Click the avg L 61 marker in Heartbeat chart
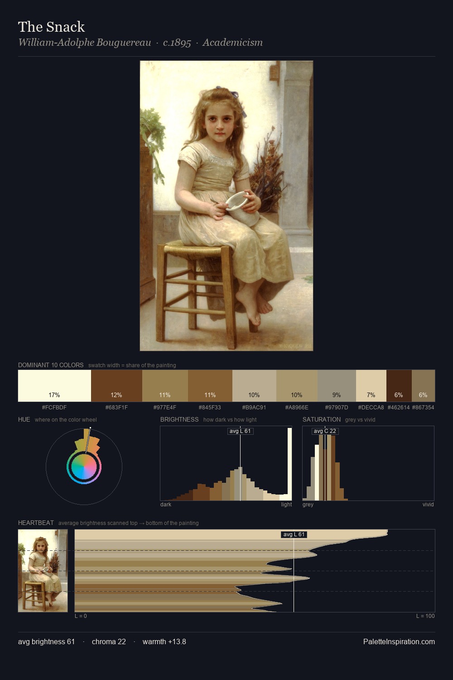Viewport: 453px width, 680px height. point(294,534)
